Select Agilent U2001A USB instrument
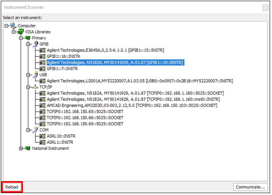The height and width of the screenshot is (195, 272). (x=140, y=81)
